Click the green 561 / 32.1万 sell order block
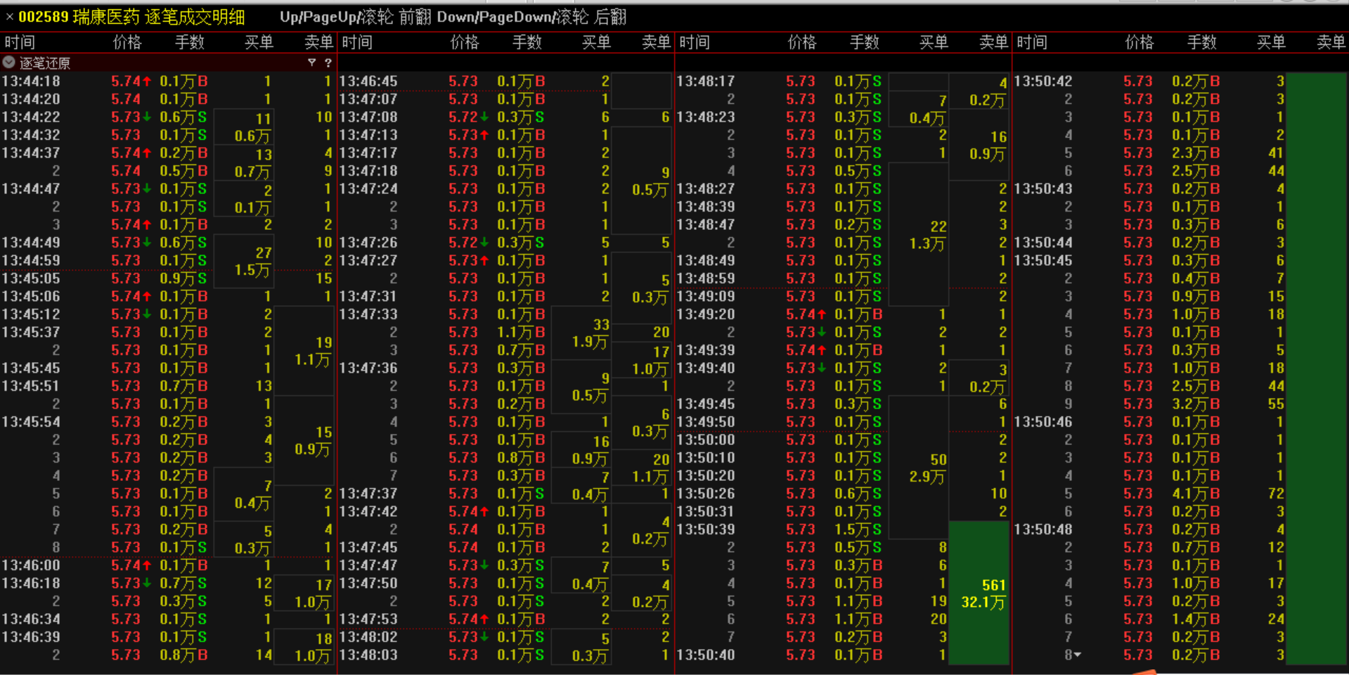 979,593
